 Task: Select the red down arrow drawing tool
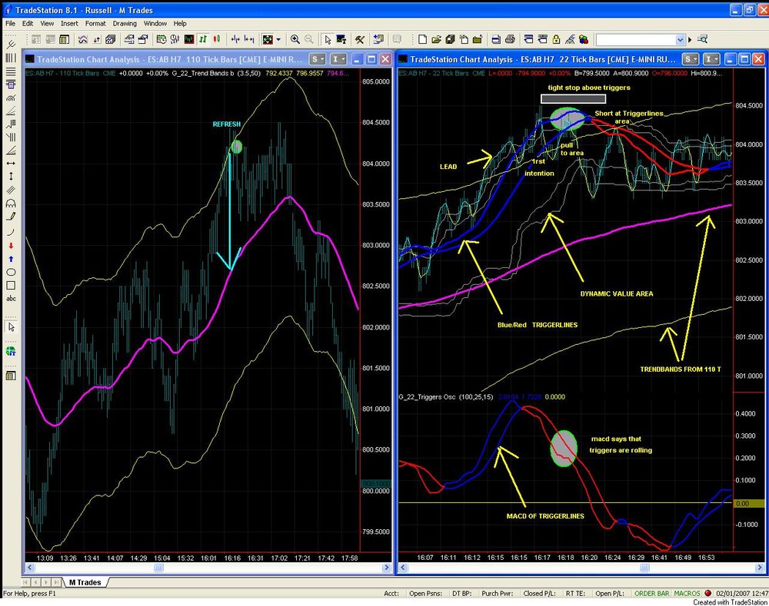click(11, 246)
